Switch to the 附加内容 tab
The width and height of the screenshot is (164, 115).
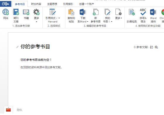pos(36,4)
